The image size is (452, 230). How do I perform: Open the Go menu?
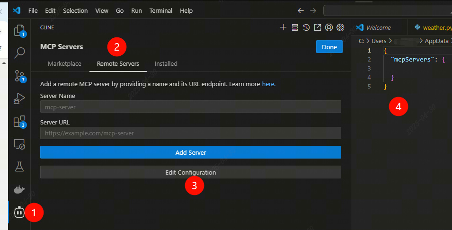click(120, 11)
